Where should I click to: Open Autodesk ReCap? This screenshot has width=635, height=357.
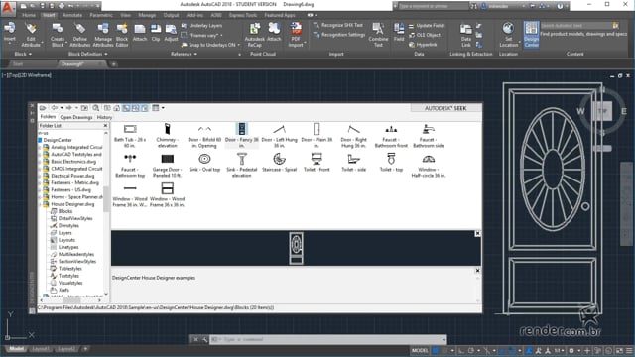(x=255, y=35)
